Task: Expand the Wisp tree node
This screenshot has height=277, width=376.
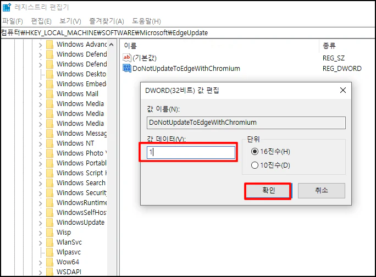Action: [40, 232]
